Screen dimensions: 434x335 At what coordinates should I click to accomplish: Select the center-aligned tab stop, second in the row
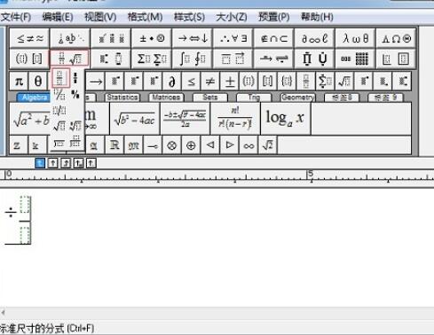[x=52, y=163]
